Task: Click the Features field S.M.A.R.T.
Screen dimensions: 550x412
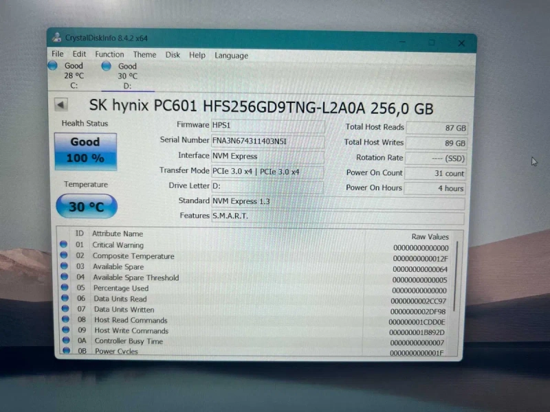Action: tap(338, 216)
